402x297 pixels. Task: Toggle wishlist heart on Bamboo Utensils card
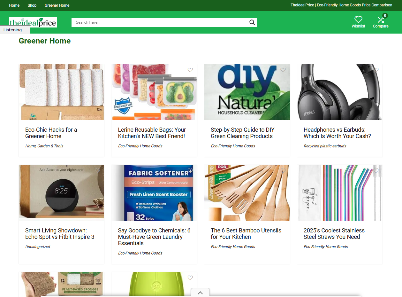[x=283, y=171]
